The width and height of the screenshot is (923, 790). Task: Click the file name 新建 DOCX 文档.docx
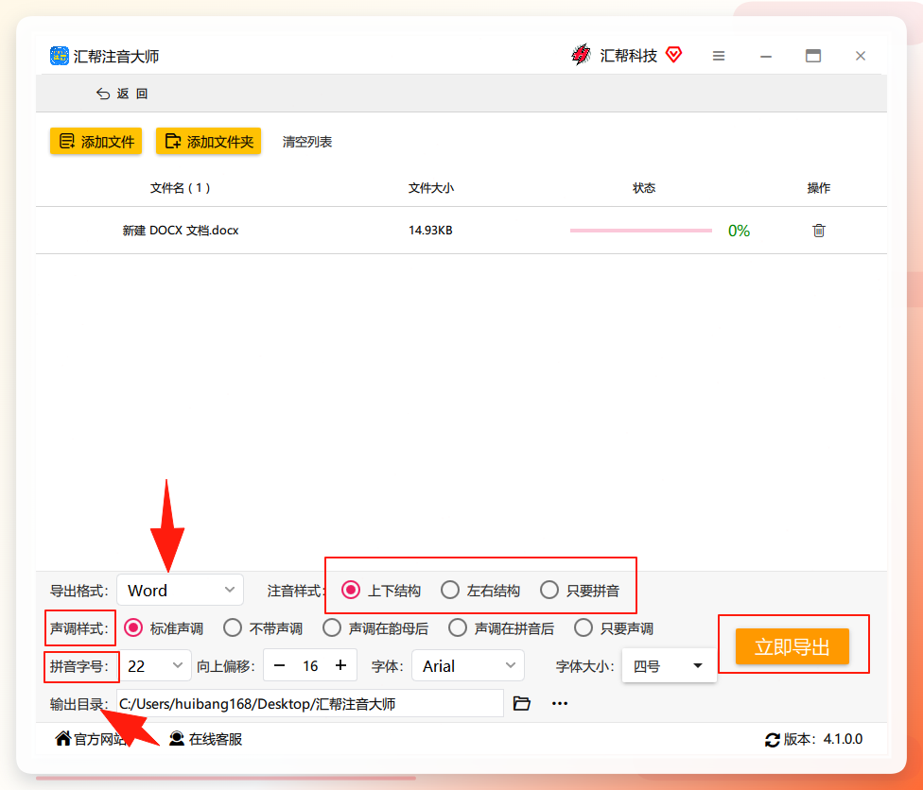pos(180,230)
